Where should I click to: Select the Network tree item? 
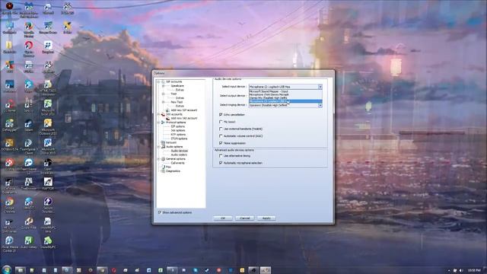171,142
